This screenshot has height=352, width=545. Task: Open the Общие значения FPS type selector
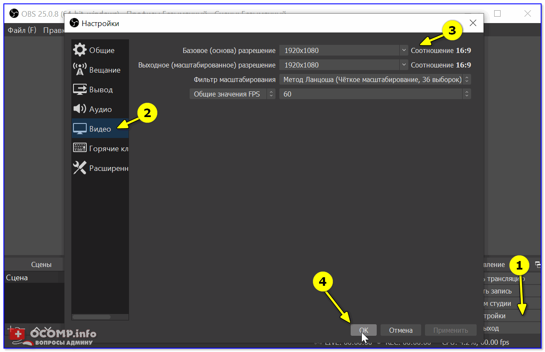tap(232, 94)
